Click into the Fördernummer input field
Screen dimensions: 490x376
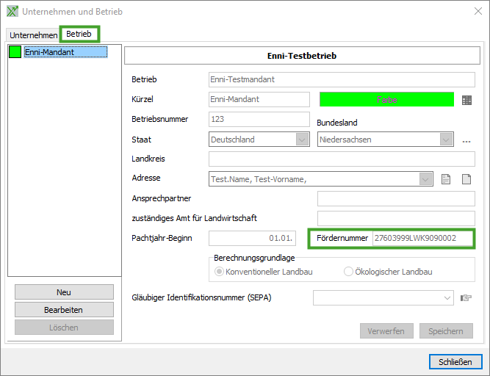[422, 238]
